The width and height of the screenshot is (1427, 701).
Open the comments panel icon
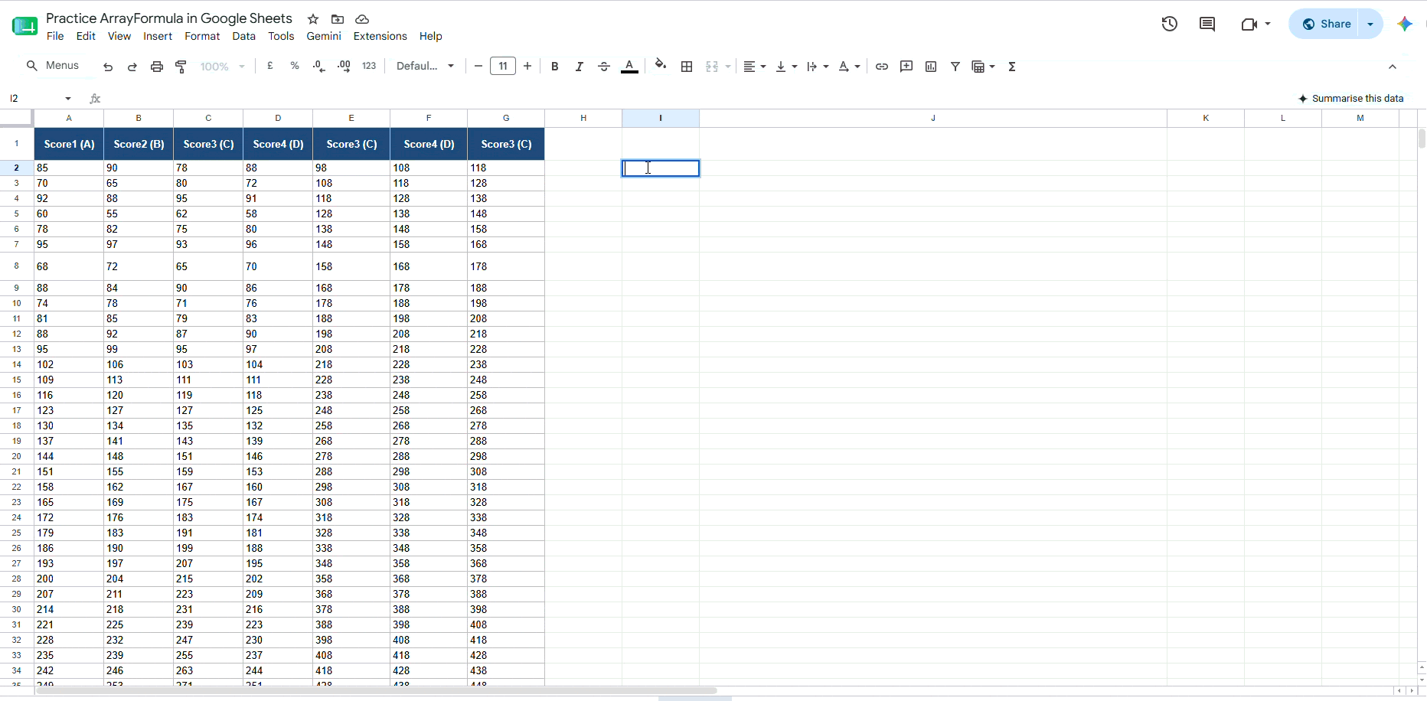1207,24
